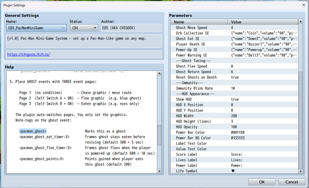The height and width of the screenshot is (188, 309).
Task: Click the Author field ED5 (AKA CHIGOOX)
Action: click(x=132, y=28)
